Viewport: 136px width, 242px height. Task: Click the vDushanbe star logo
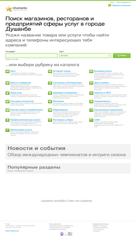click(x=9, y=9)
